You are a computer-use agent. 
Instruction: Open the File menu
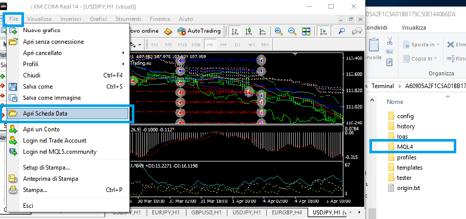(14, 19)
